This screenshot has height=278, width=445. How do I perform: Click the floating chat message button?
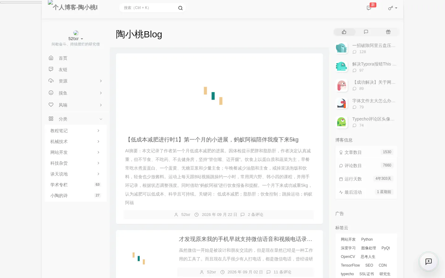(x=429, y=262)
